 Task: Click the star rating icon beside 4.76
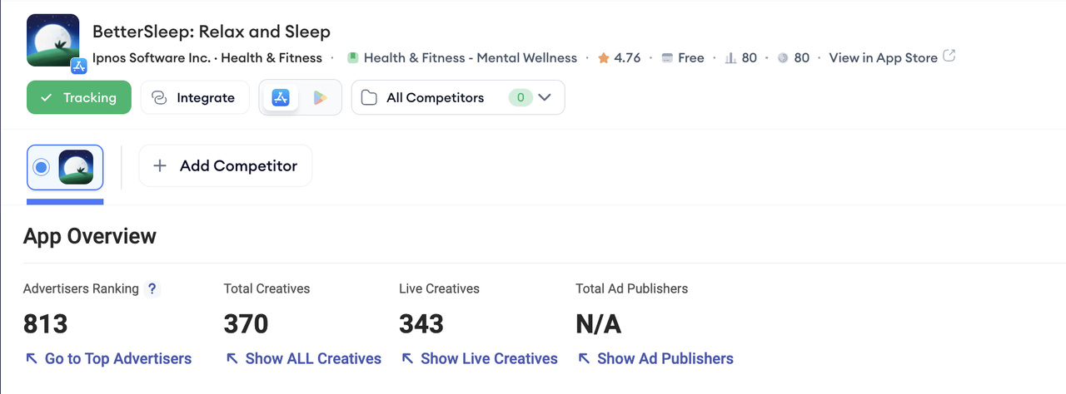pyautogui.click(x=604, y=57)
